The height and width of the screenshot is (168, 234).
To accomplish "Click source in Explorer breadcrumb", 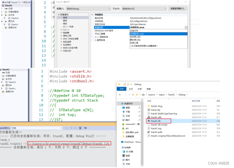I will tap(152, 95).
